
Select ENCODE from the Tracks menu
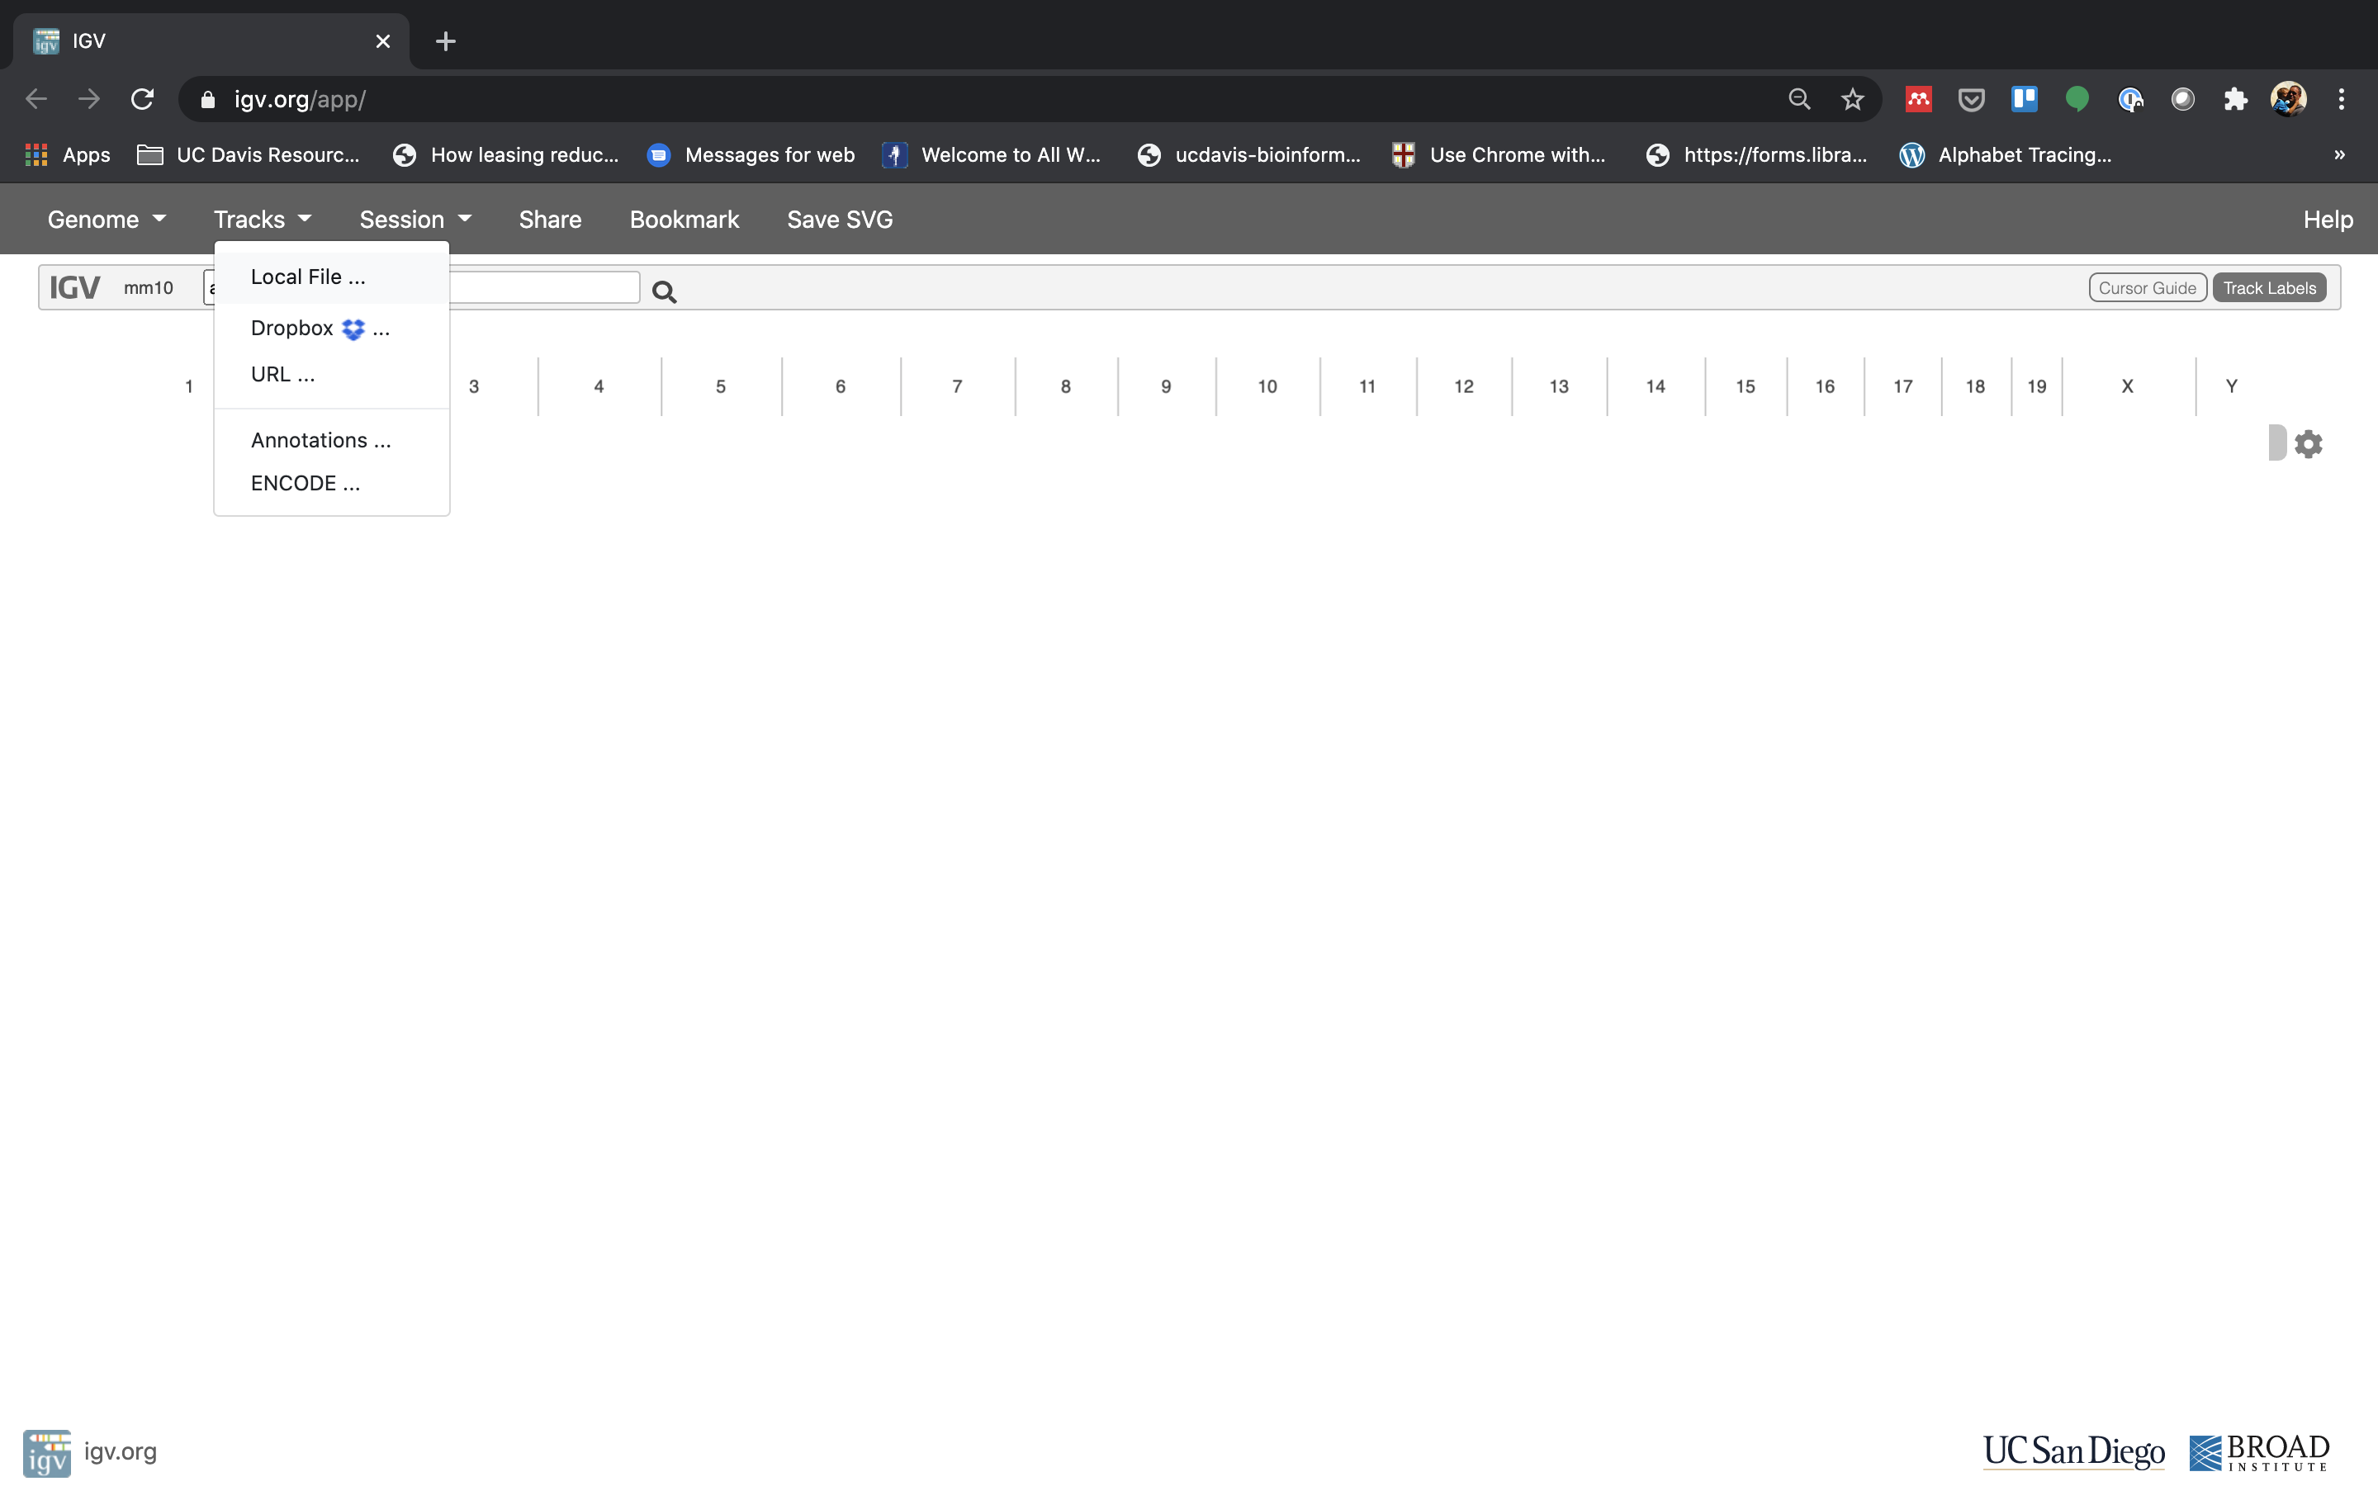305,484
